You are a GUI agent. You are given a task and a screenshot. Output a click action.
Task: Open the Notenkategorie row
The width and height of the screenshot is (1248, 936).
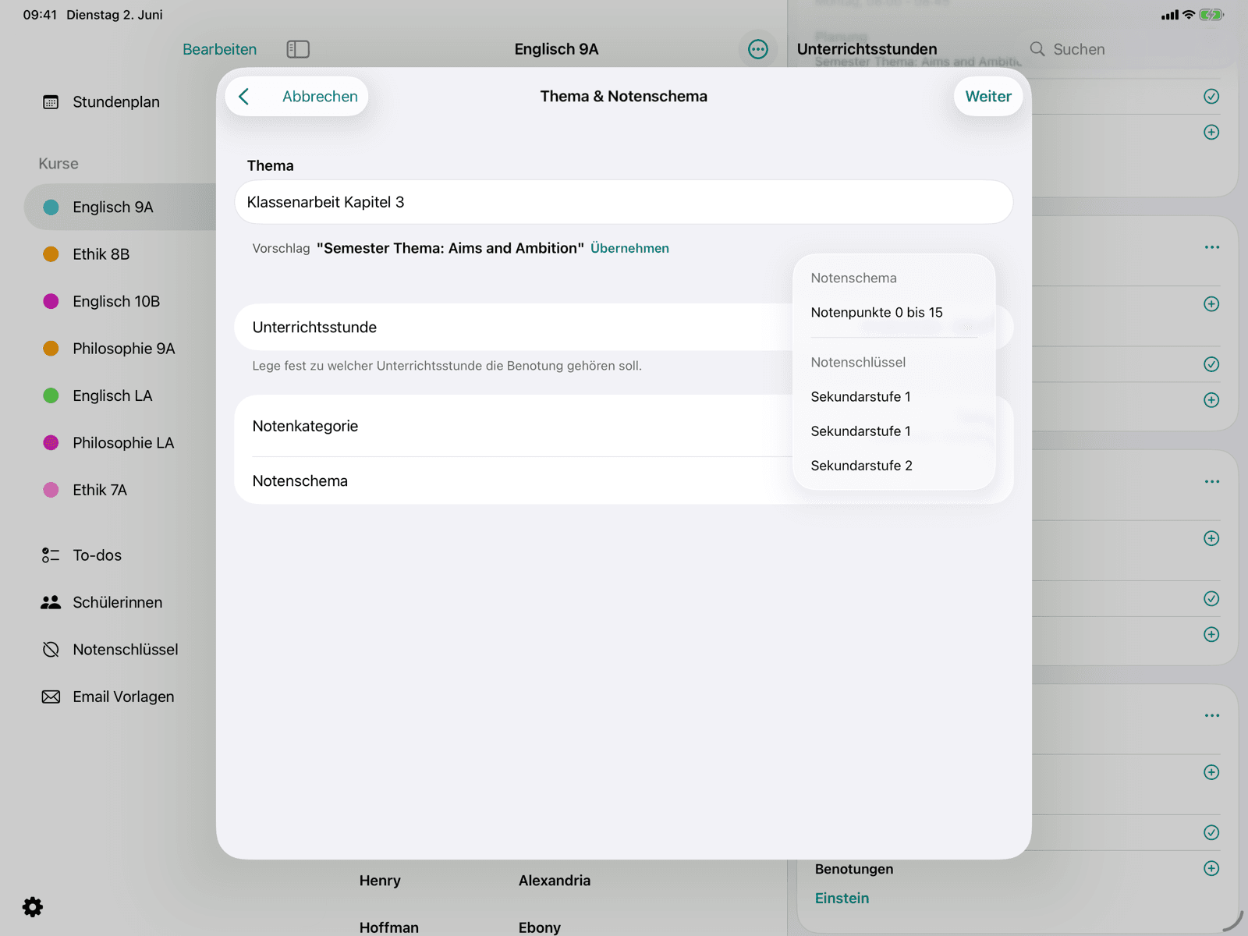(623, 426)
